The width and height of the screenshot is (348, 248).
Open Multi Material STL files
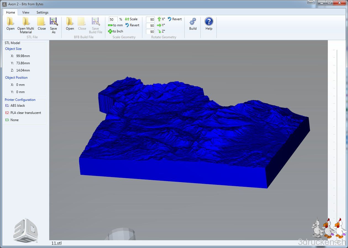point(26,25)
